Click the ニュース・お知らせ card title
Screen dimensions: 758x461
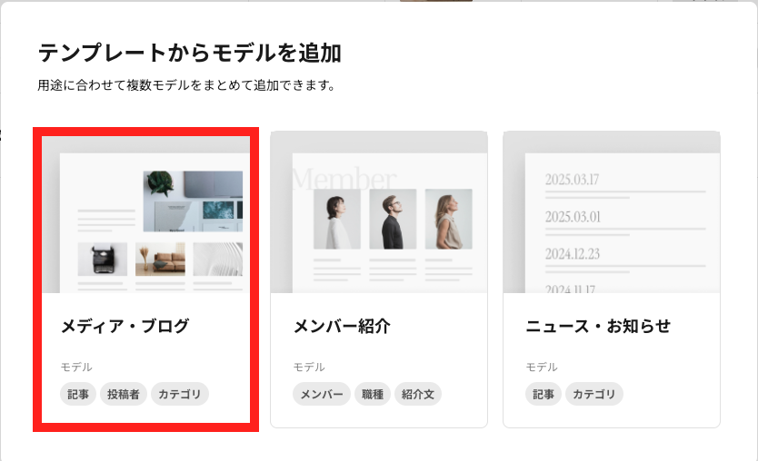[598, 327]
